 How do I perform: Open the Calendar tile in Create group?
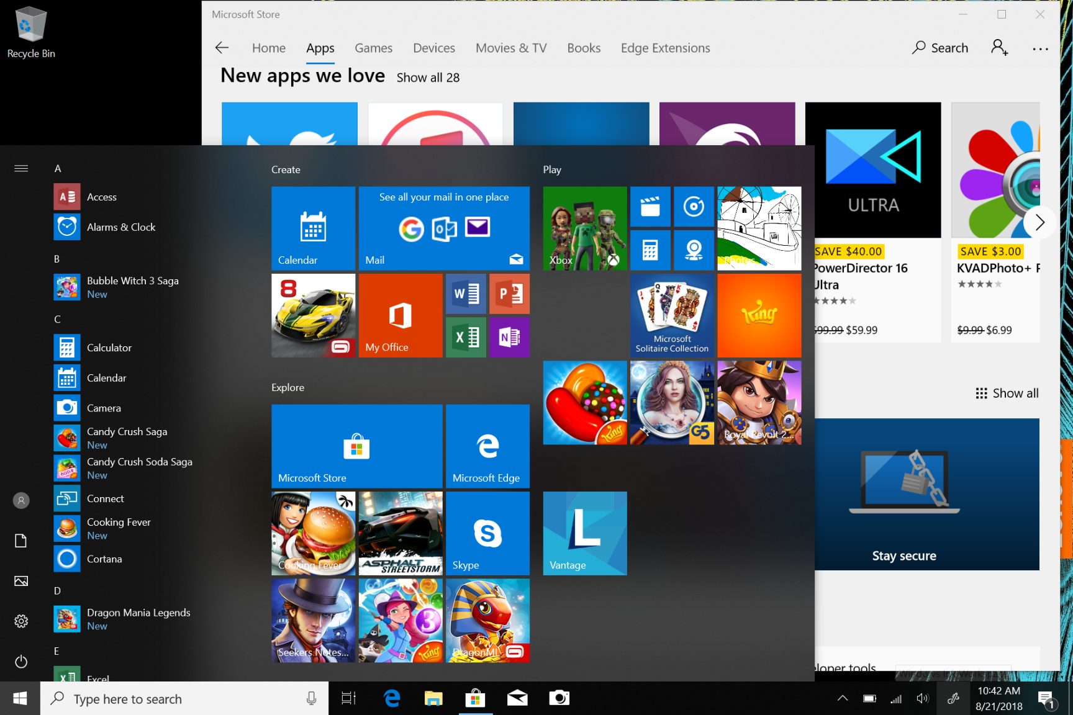click(x=313, y=228)
